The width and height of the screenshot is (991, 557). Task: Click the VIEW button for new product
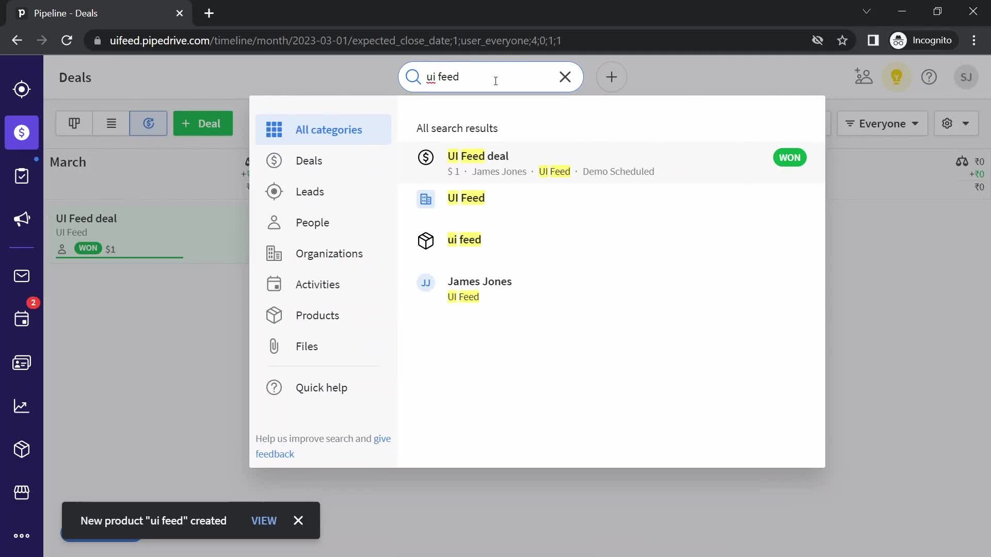(x=265, y=519)
